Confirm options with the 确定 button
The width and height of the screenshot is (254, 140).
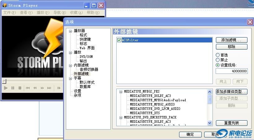click(190, 134)
